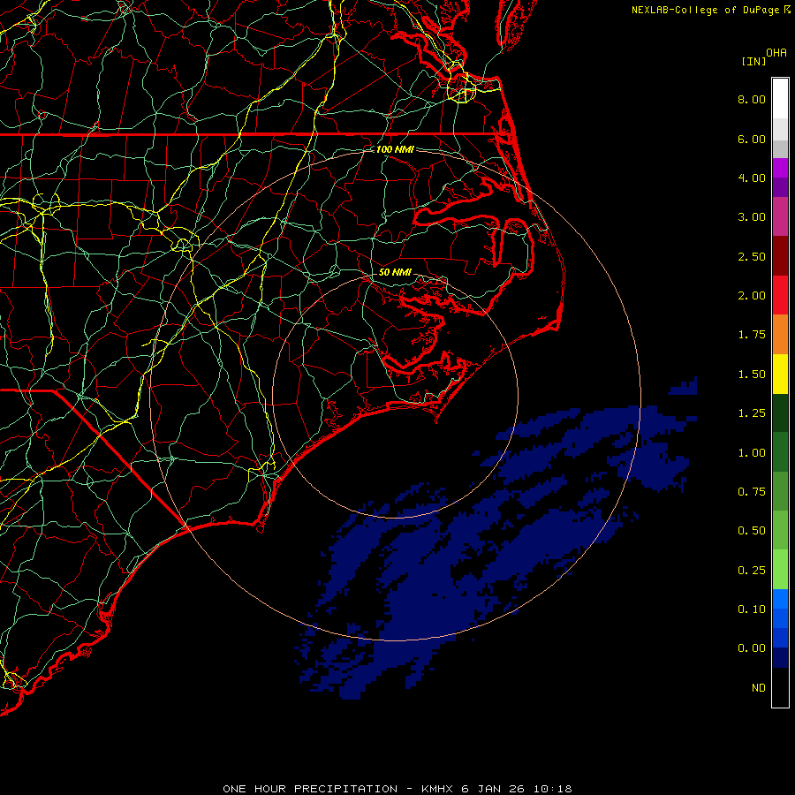Click the light green legend swatch
The image size is (795, 795).
click(x=780, y=570)
